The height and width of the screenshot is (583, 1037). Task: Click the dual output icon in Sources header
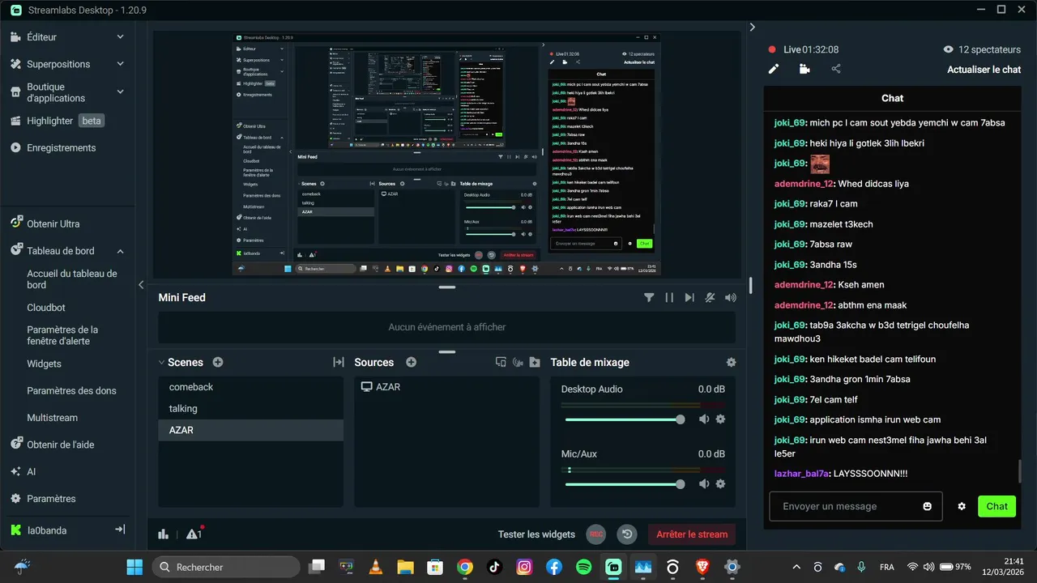pyautogui.click(x=501, y=363)
